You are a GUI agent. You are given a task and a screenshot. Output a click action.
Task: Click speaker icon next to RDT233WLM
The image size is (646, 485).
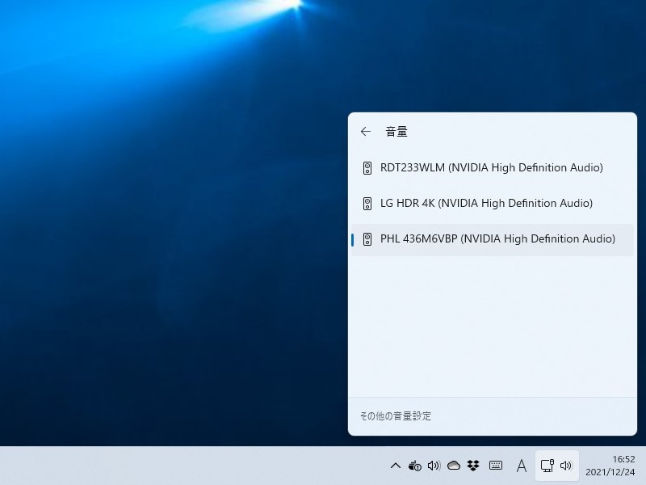[x=367, y=168]
